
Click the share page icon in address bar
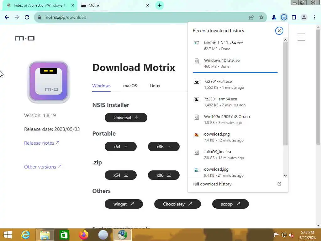click(251, 18)
